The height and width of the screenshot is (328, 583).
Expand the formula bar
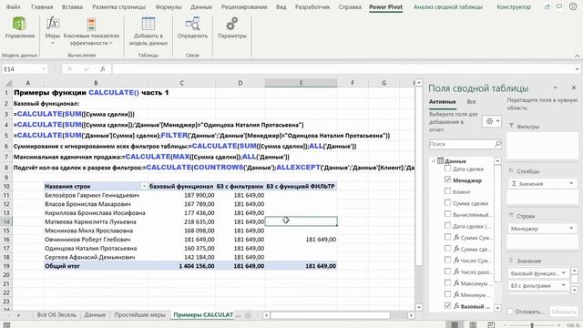point(577,69)
